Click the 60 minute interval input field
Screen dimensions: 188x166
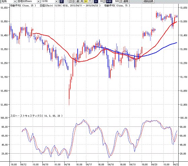[x=101, y=1]
